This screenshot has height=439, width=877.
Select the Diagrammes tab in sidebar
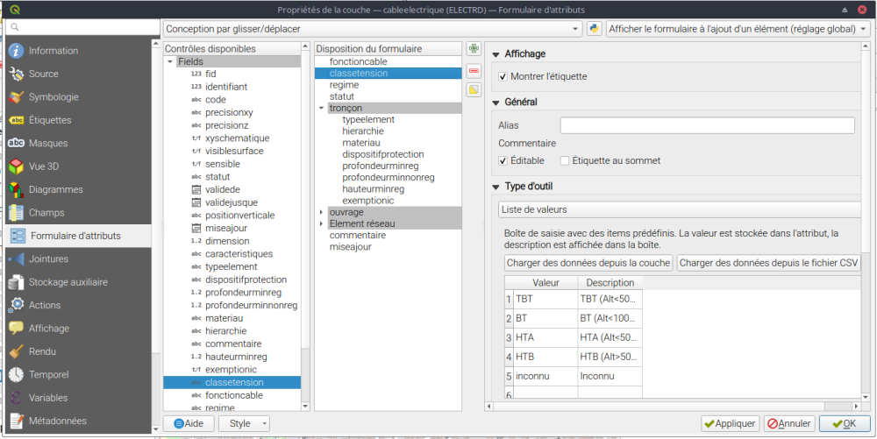(x=55, y=189)
